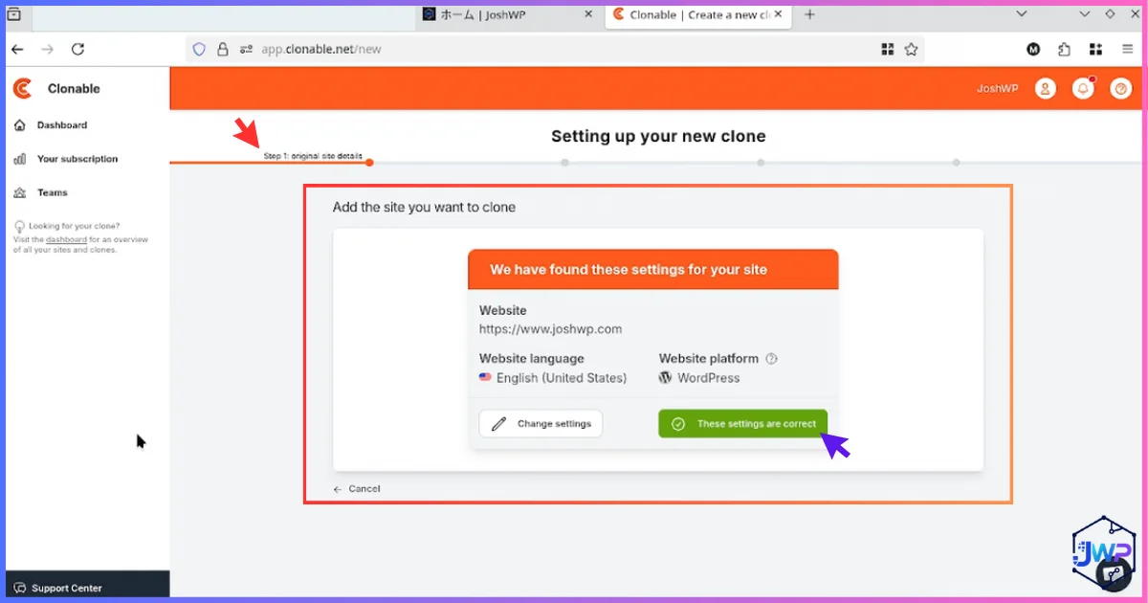Screen dimensions: 1148x603
Task: Click the shield tracking protection icon
Action: click(x=199, y=49)
